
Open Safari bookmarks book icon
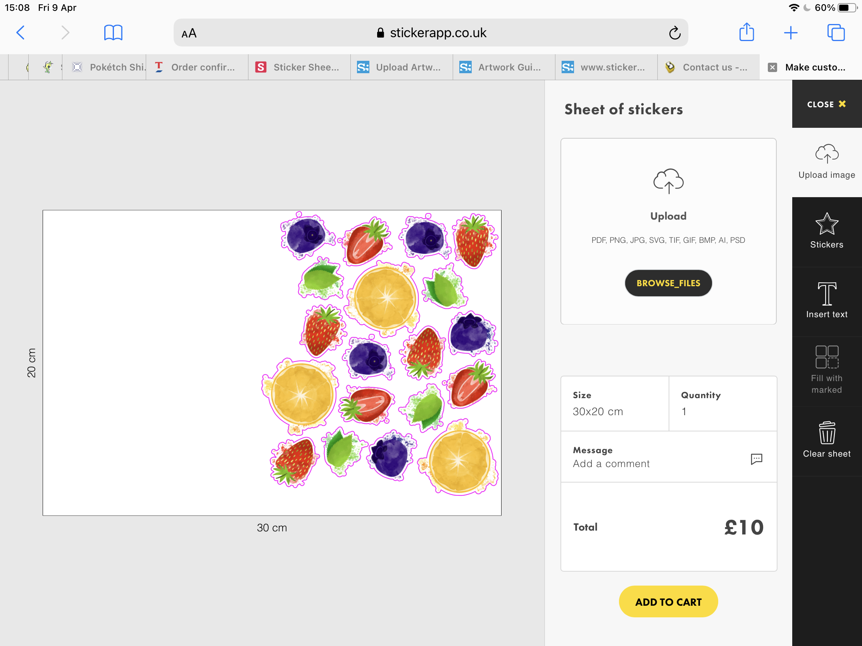tap(113, 32)
